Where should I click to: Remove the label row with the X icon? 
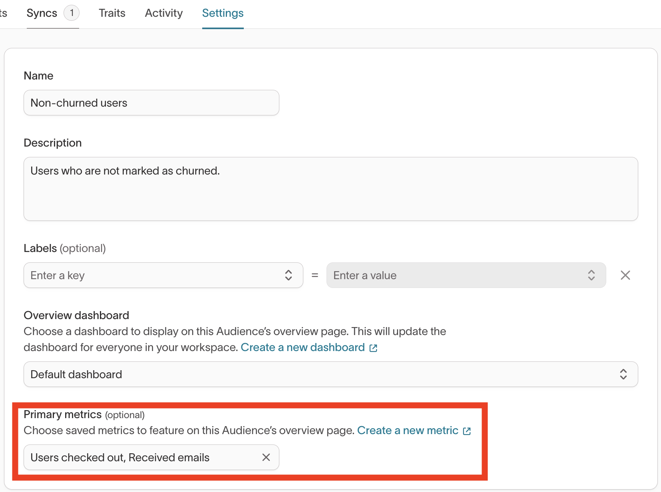625,275
